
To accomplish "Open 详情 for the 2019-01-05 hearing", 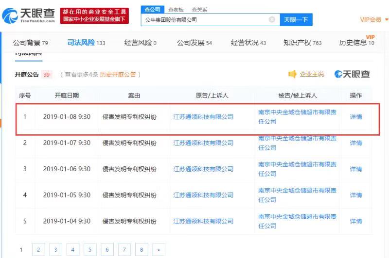I will coord(356,195).
